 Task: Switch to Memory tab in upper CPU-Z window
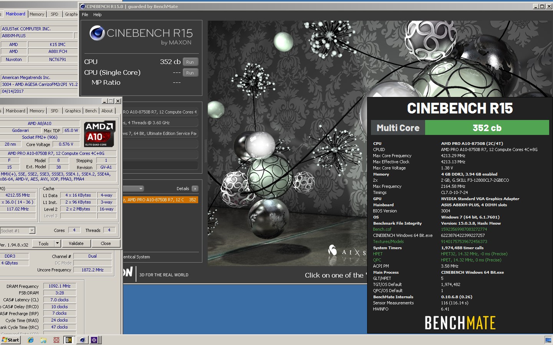pyautogui.click(x=37, y=14)
